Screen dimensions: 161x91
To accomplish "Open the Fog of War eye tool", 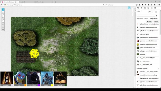I will (x=3, y=22).
